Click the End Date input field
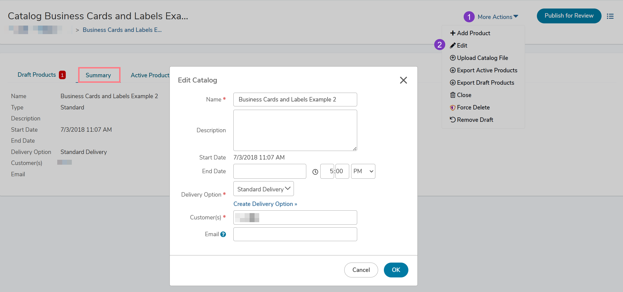The width and height of the screenshot is (623, 292). (269, 171)
